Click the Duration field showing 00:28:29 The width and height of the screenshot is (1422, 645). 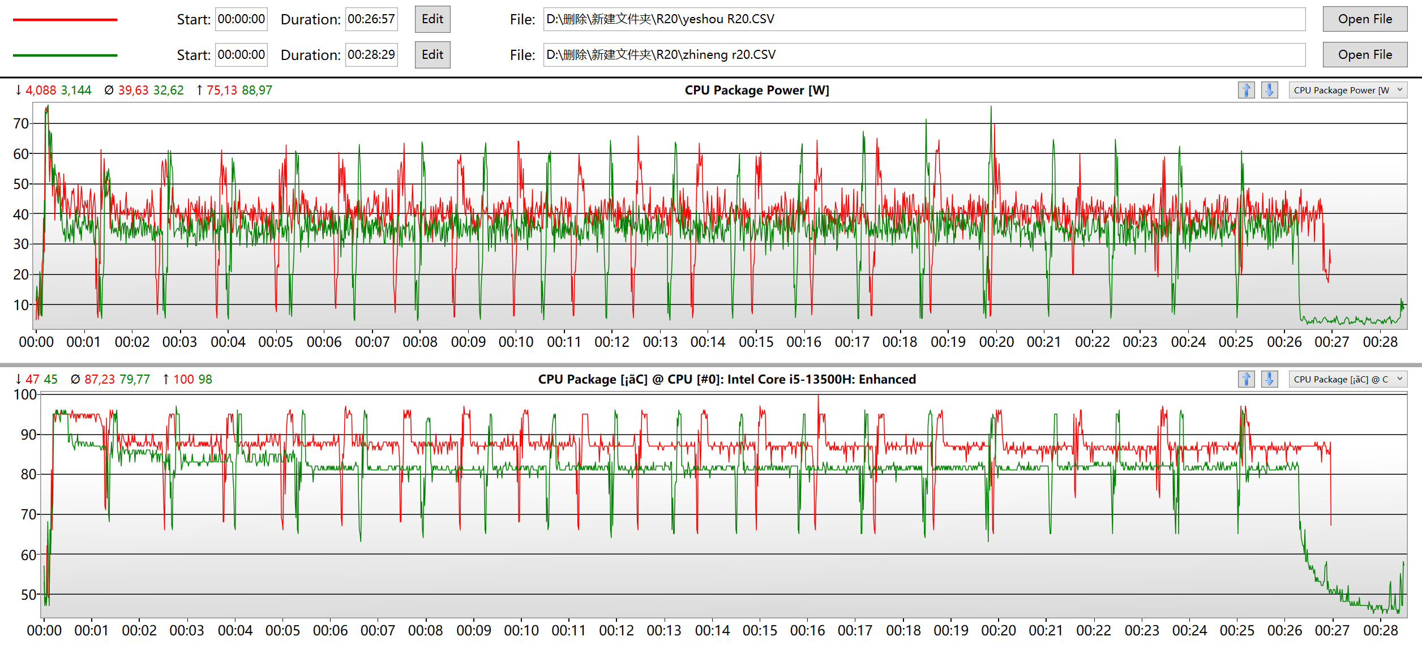[371, 55]
